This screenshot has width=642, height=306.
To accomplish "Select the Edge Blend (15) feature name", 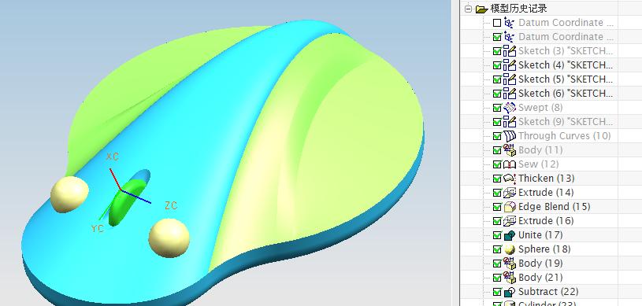I will 554,207.
